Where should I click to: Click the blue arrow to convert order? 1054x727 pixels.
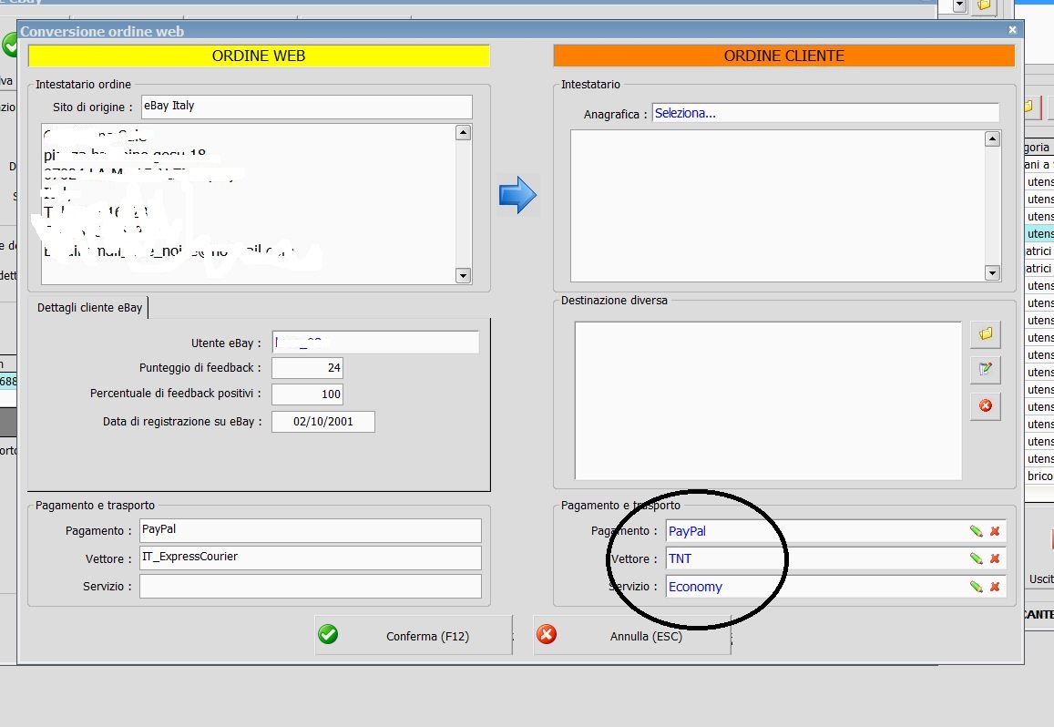pyautogui.click(x=517, y=195)
